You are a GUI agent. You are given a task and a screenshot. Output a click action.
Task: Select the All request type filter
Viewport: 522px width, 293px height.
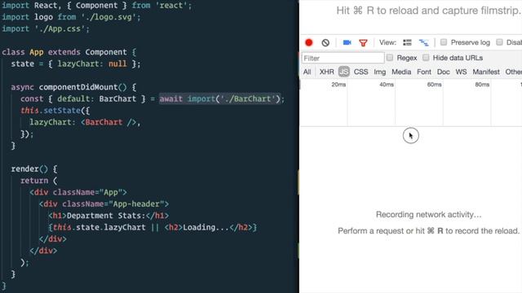pos(307,72)
